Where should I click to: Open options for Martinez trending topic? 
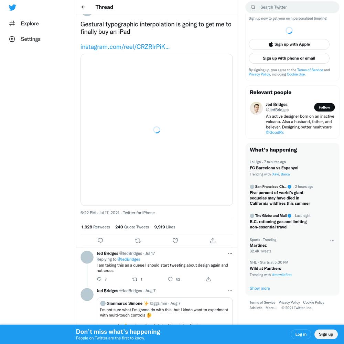(332, 241)
